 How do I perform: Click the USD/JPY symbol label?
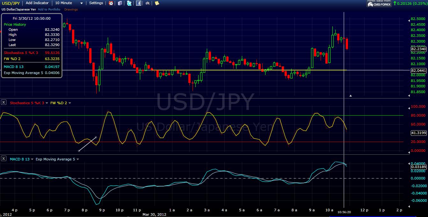pyautogui.click(x=11, y=3)
